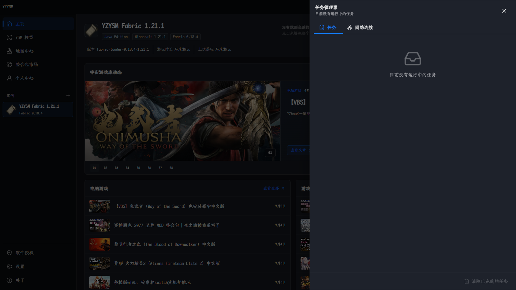The width and height of the screenshot is (516, 290).
Task: Click the Java Edition tag
Action: point(116,37)
